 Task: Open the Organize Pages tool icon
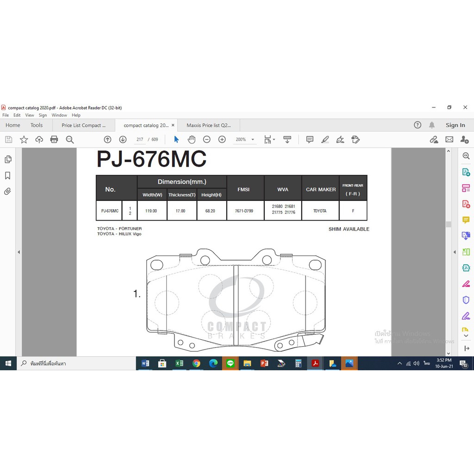coord(466,188)
